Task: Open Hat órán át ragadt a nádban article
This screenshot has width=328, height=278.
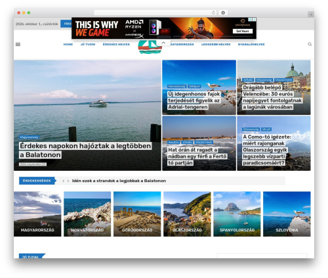Action: tap(197, 156)
